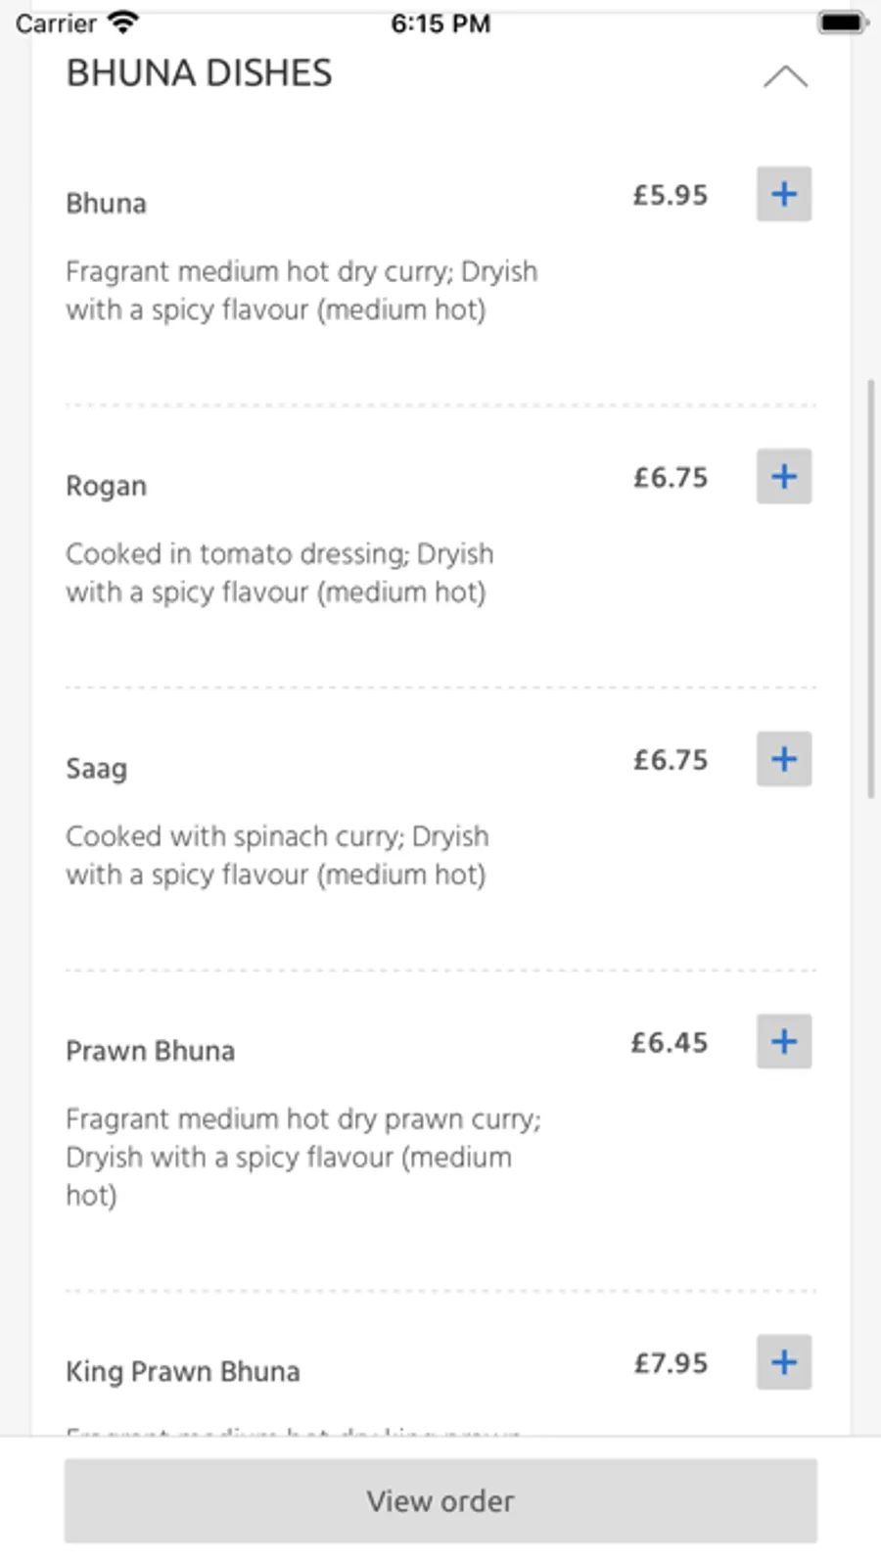Screen dimensions: 881x1565
Task: Tap the Prawn Bhuna £6.45 price
Action: [x=669, y=1042]
